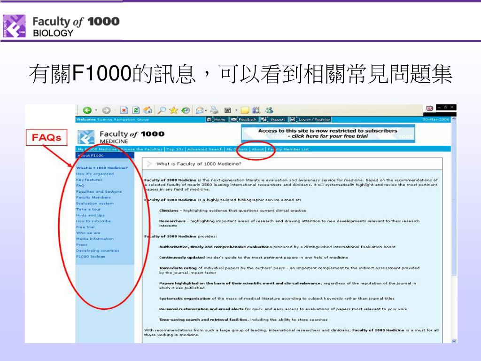Open Favorites with the star icon
This screenshot has height=361, width=481.
coord(174,110)
